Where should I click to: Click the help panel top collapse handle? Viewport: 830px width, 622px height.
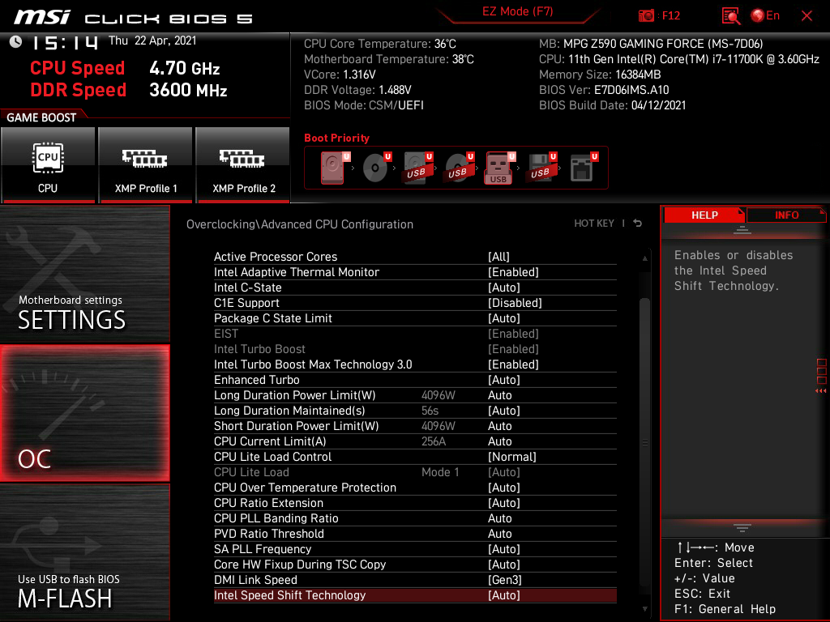coord(742,229)
